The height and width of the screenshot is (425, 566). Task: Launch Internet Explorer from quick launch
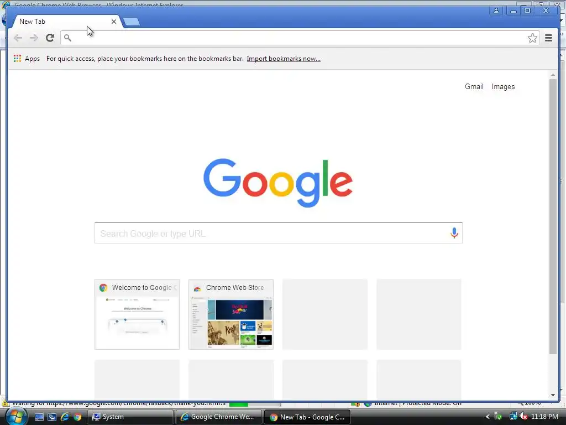pyautogui.click(x=65, y=417)
